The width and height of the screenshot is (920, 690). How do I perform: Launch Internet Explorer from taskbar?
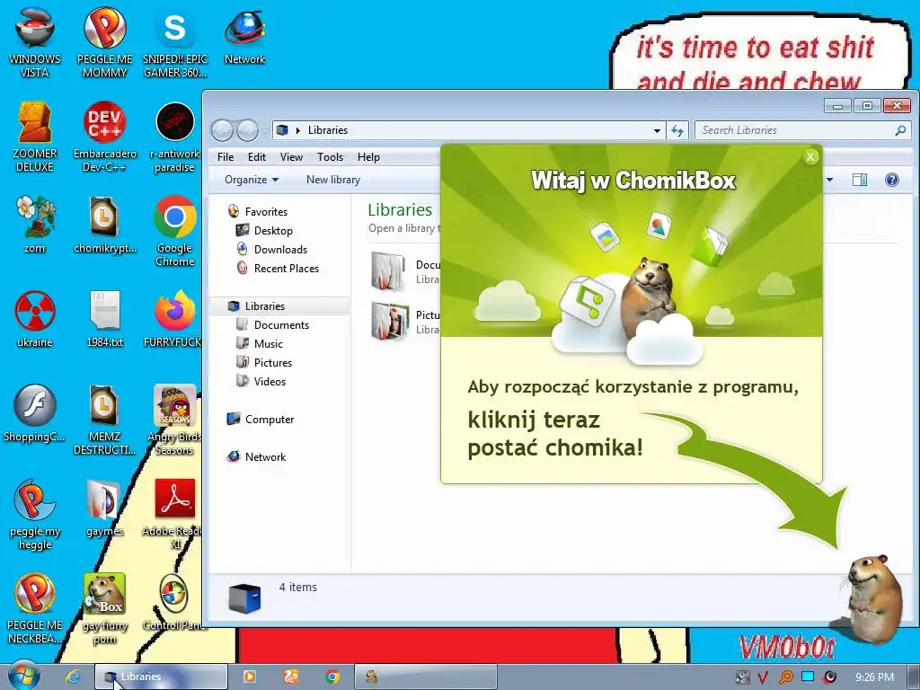pyautogui.click(x=72, y=677)
